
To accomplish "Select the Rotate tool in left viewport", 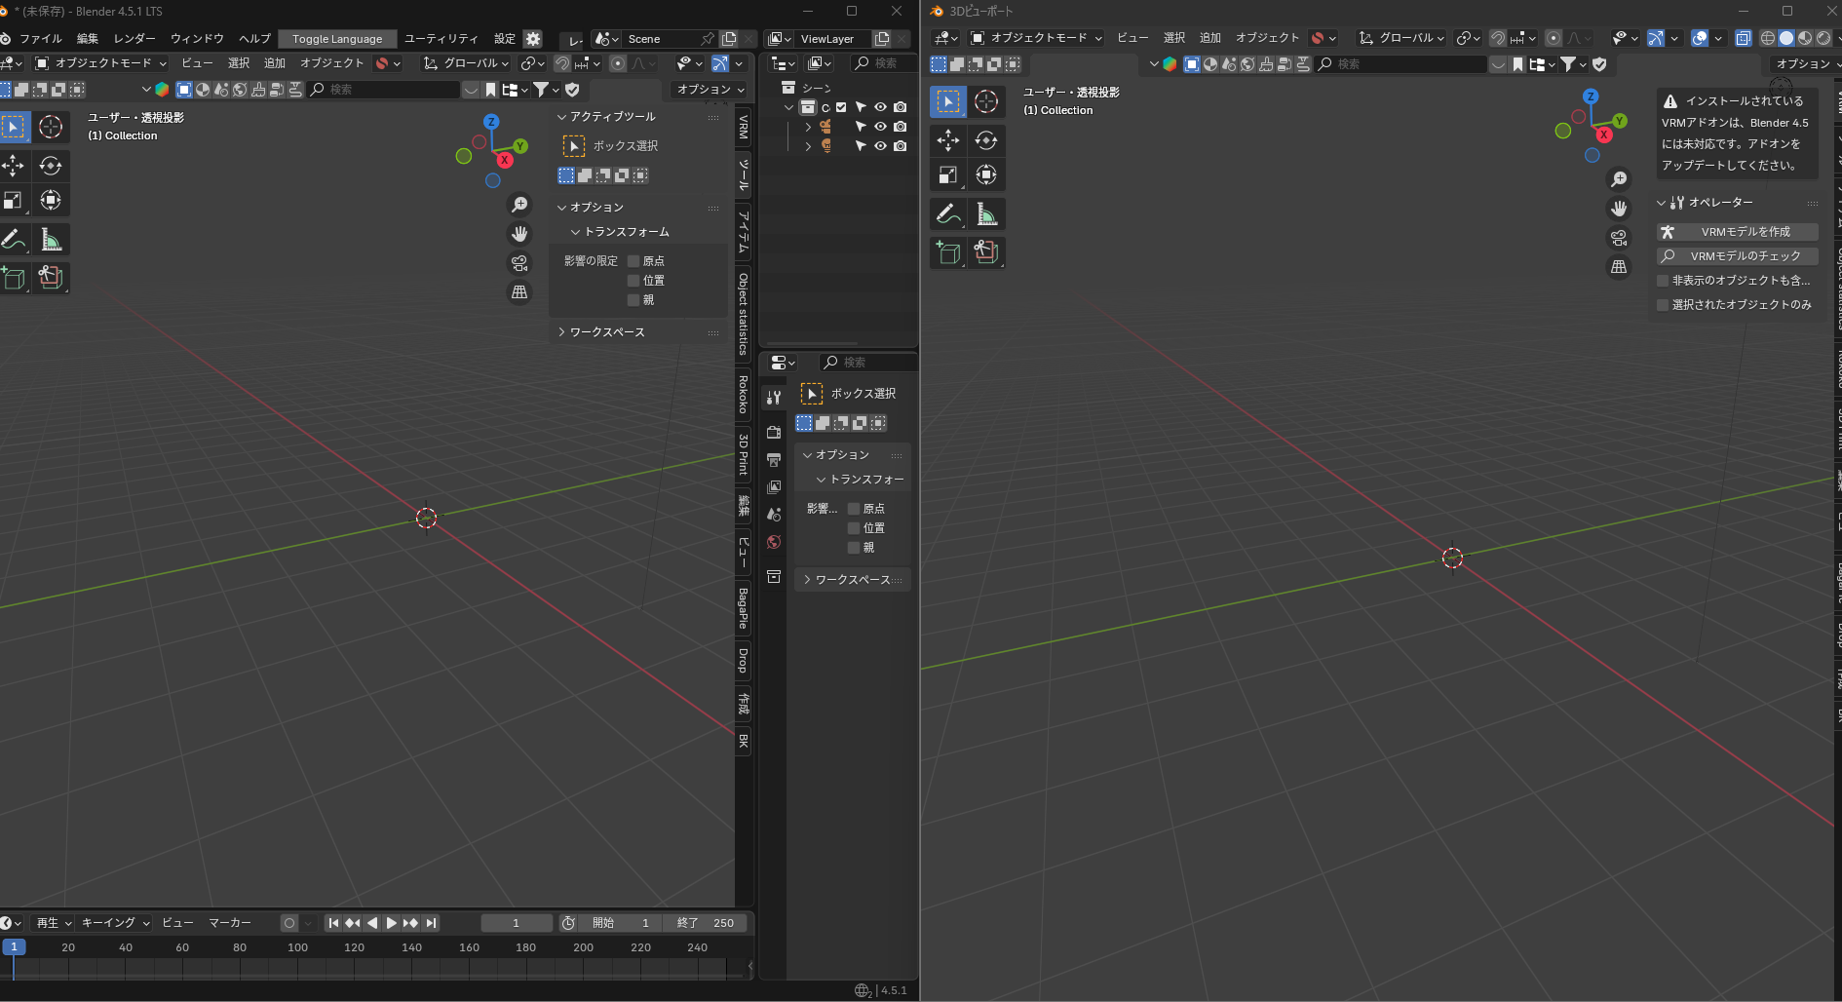I will coord(51,166).
